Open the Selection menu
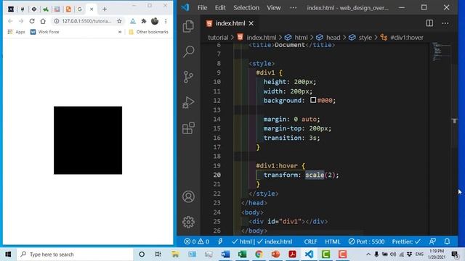Image resolution: width=465 pixels, height=261 pixels. click(x=246, y=8)
